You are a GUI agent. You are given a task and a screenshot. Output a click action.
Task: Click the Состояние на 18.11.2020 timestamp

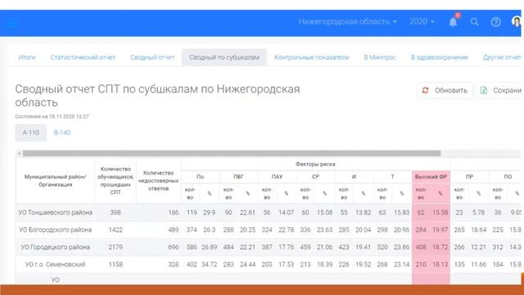(52, 116)
